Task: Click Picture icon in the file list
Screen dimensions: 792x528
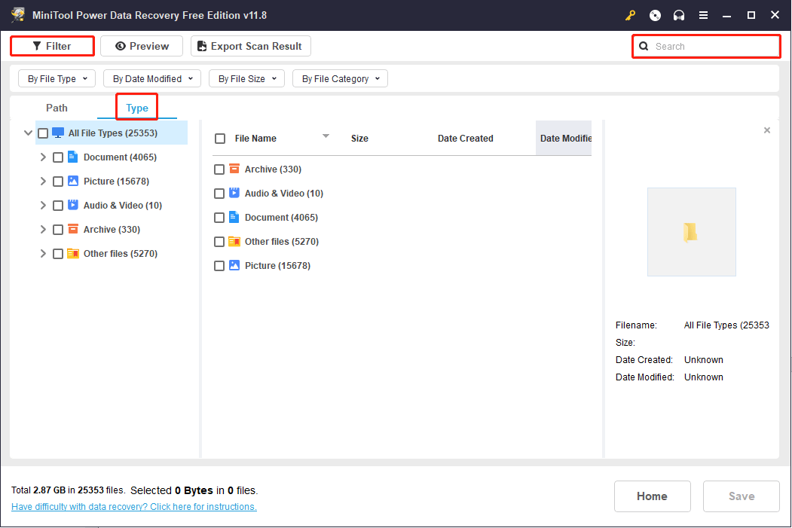Action: tap(234, 266)
